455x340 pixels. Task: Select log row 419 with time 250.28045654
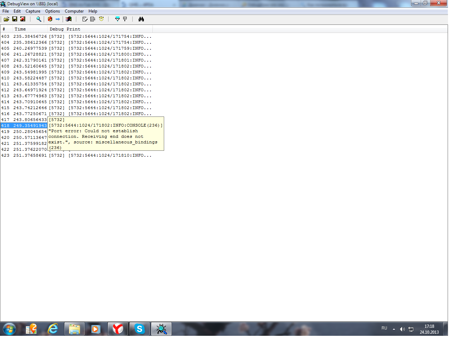coord(24,132)
